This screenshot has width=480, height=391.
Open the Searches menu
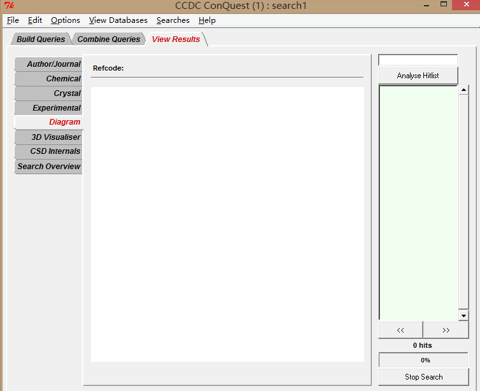[173, 20]
